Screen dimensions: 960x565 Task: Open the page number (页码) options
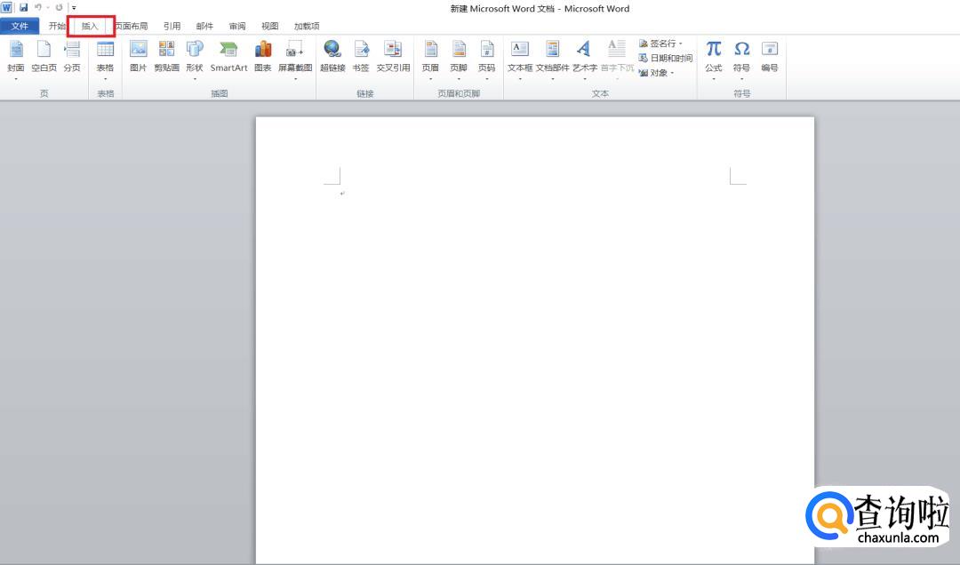pyautogui.click(x=487, y=60)
